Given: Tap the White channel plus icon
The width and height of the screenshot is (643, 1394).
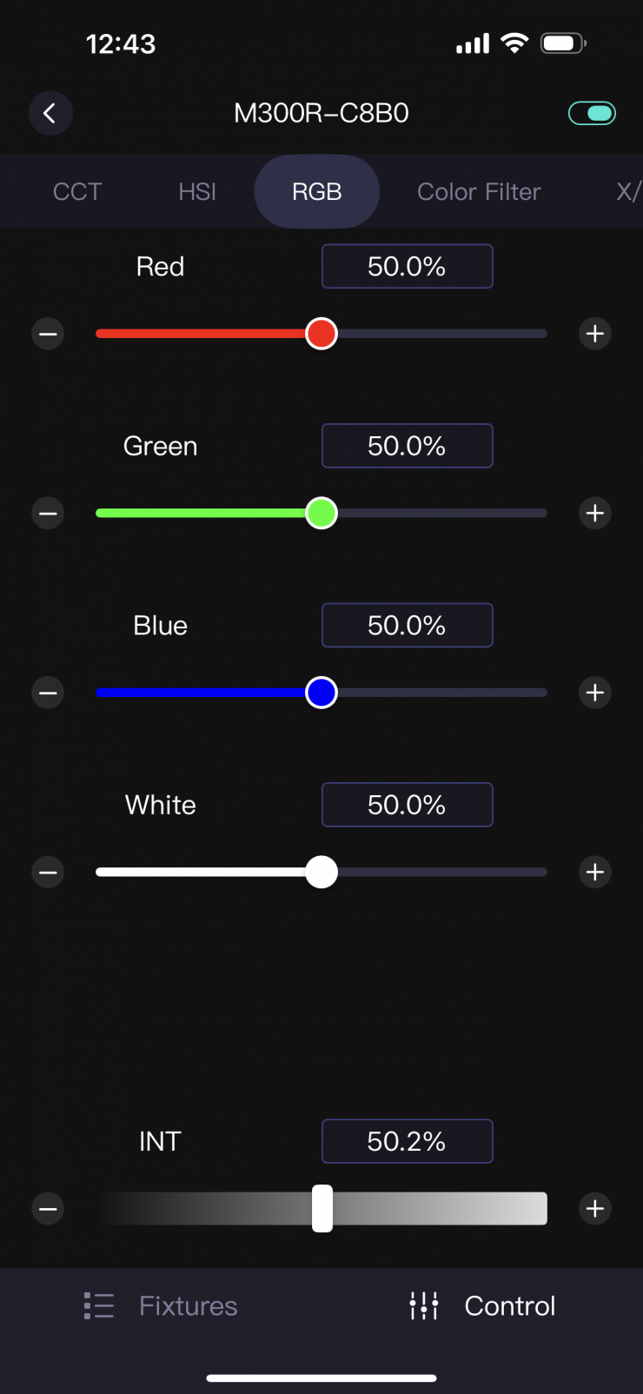Looking at the screenshot, I should pos(595,873).
